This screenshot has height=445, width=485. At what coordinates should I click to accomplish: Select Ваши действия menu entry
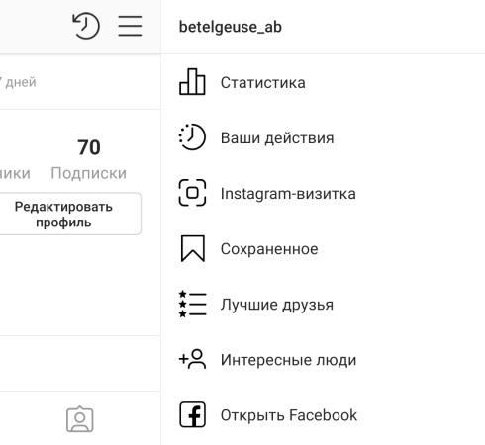(x=323, y=137)
